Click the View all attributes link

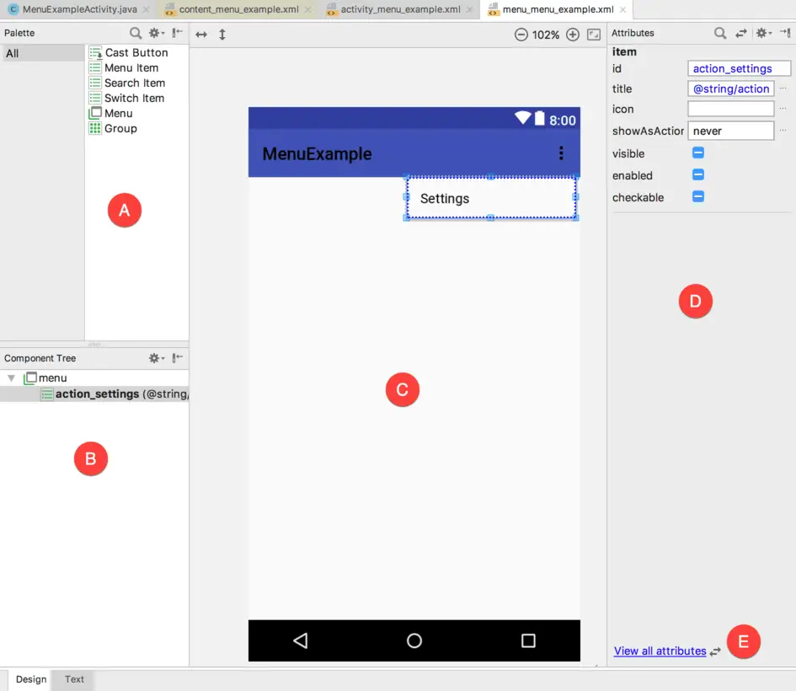tap(660, 651)
